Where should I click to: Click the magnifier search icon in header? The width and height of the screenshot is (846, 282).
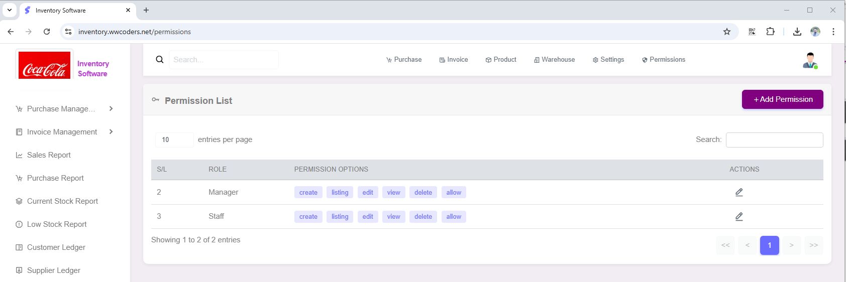click(x=160, y=60)
